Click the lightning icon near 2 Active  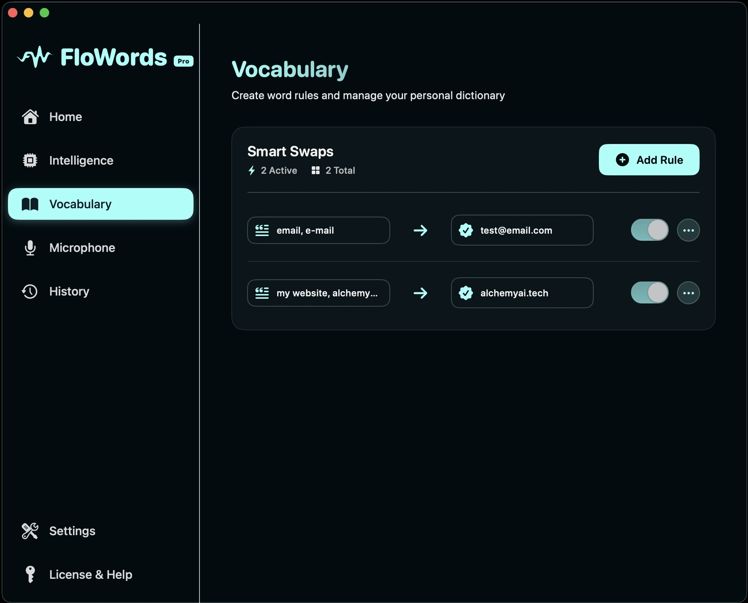[x=252, y=170]
